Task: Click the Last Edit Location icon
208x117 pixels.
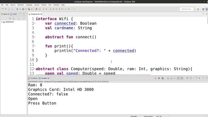Action: (62, 9)
